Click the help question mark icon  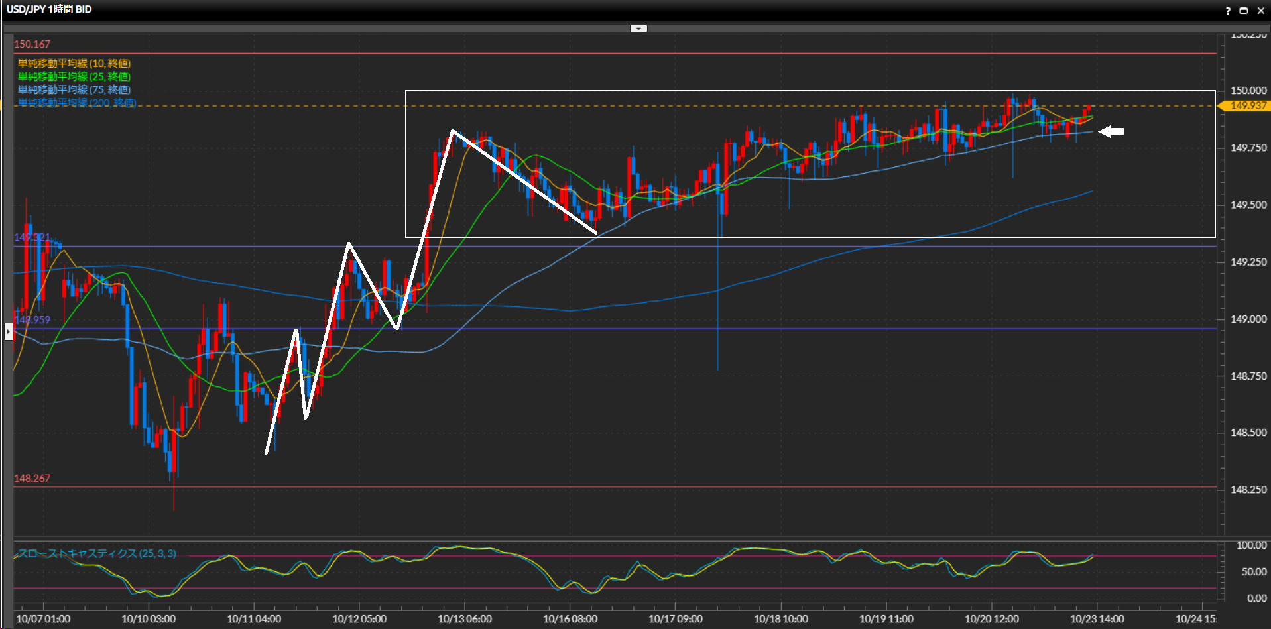coord(1228,11)
